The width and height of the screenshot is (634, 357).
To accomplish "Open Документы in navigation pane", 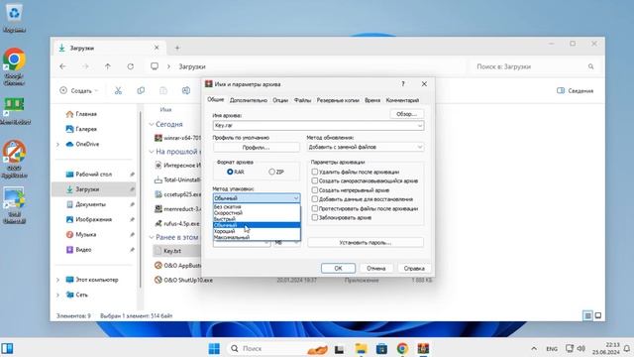I will 90,204.
